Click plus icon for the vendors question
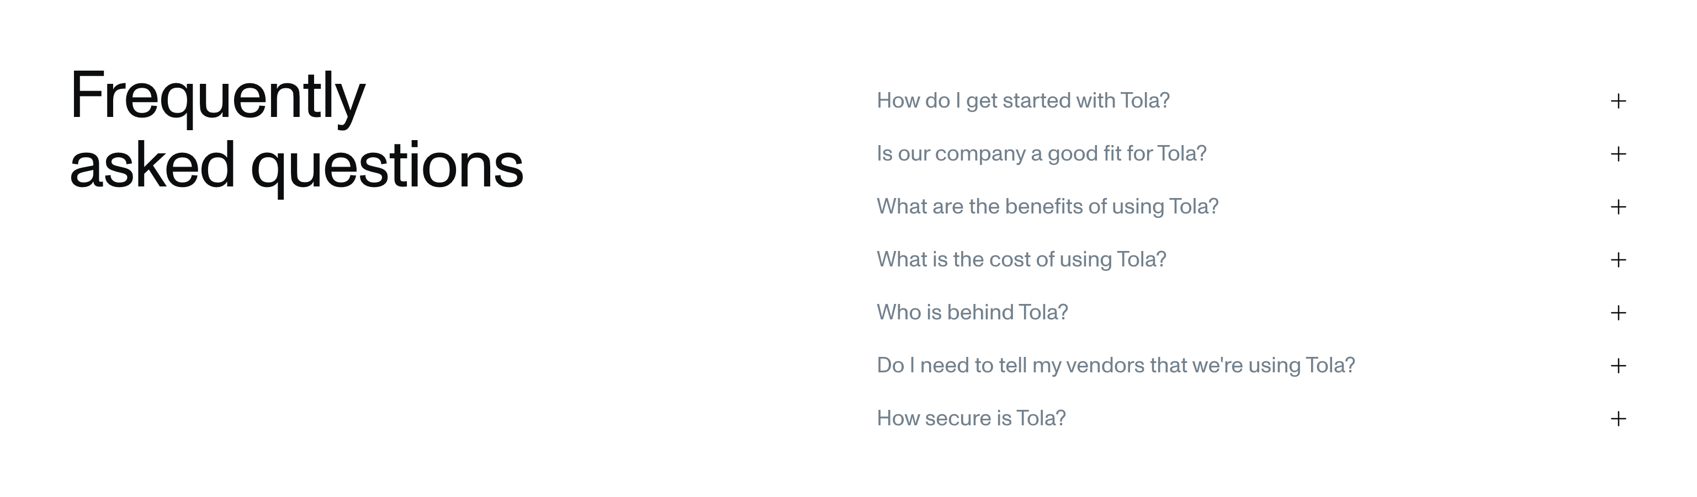The image size is (1697, 497). [1618, 366]
